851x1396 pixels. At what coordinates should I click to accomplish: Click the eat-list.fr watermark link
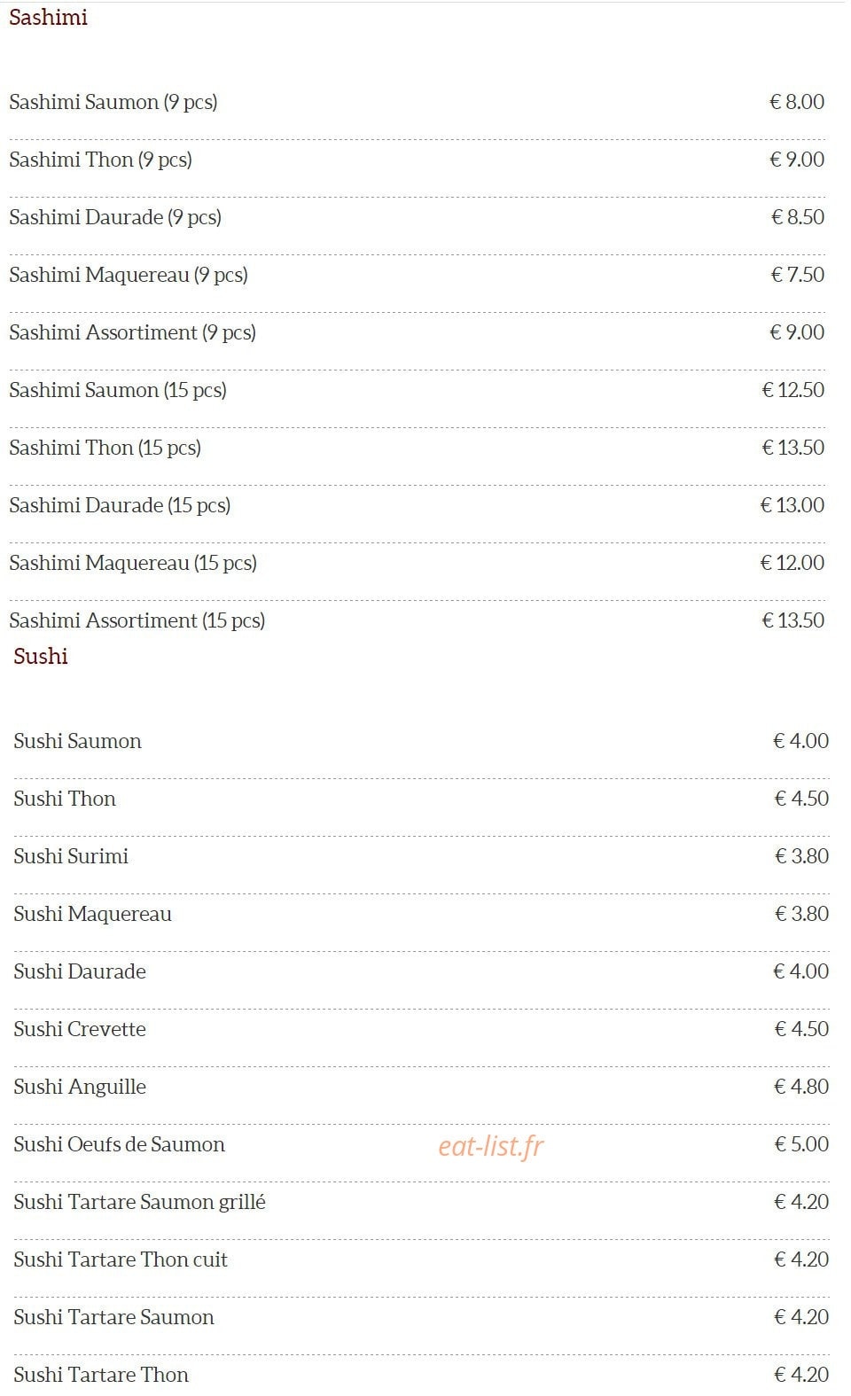tap(490, 1146)
